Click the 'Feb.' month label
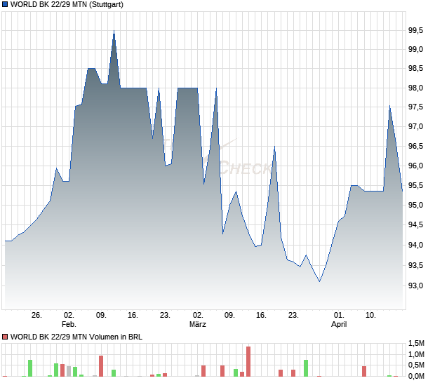435x383 pixels. 69,324
